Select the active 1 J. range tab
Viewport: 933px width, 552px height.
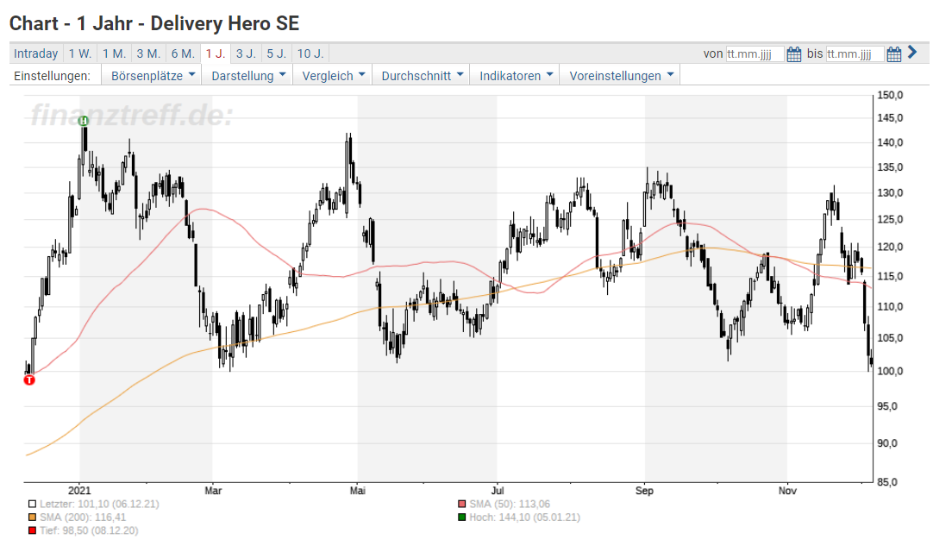[216, 53]
